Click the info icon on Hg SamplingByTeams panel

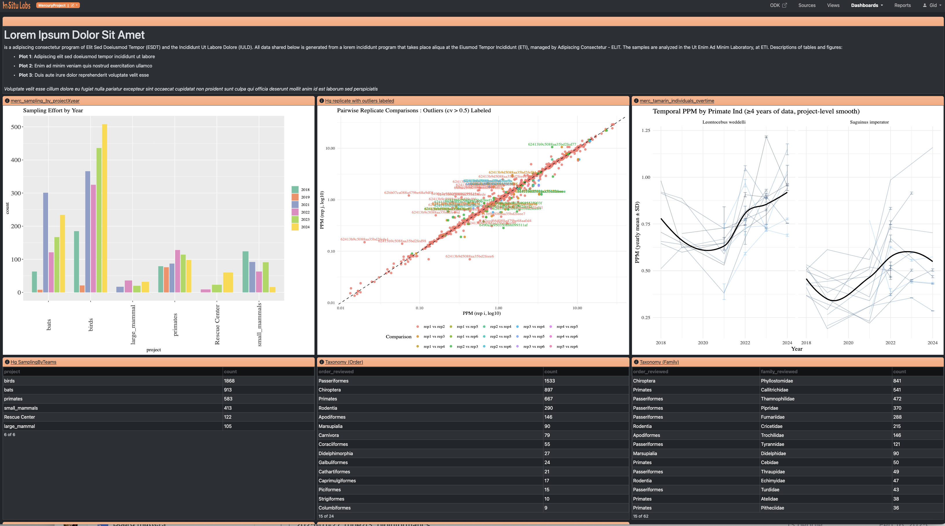7,362
